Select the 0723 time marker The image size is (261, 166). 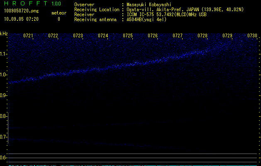point(78,36)
